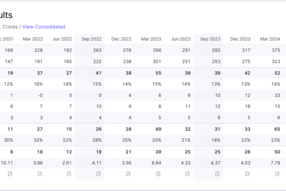286x191 pixels.
Task: Open the Mar 2023 quarterly PDF icon
Action: [x=158, y=174]
